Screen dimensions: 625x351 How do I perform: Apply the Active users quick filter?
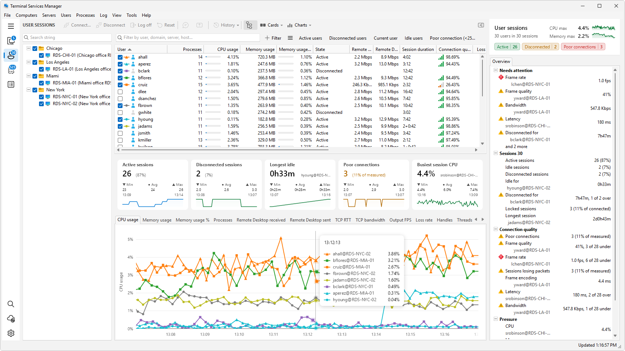coord(310,38)
